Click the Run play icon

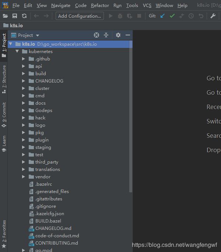pos(110,16)
